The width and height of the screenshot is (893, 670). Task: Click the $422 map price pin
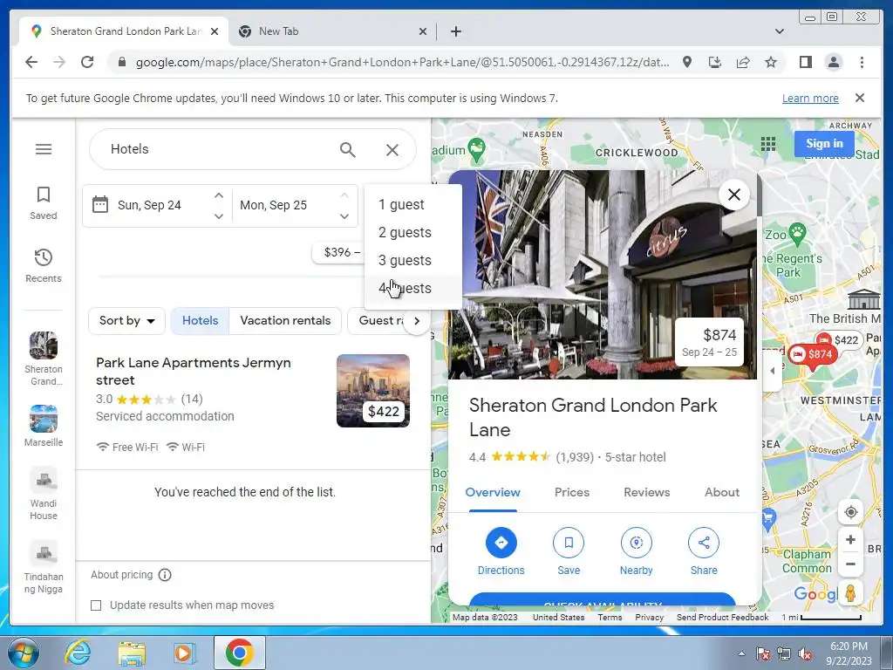838,340
